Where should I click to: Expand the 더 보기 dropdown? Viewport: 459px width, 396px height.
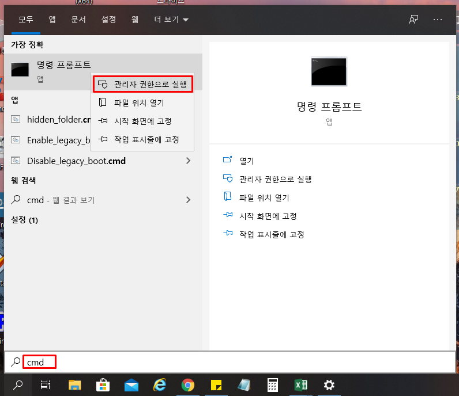point(171,20)
